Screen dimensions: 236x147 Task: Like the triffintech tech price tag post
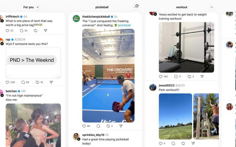click(x=7, y=31)
